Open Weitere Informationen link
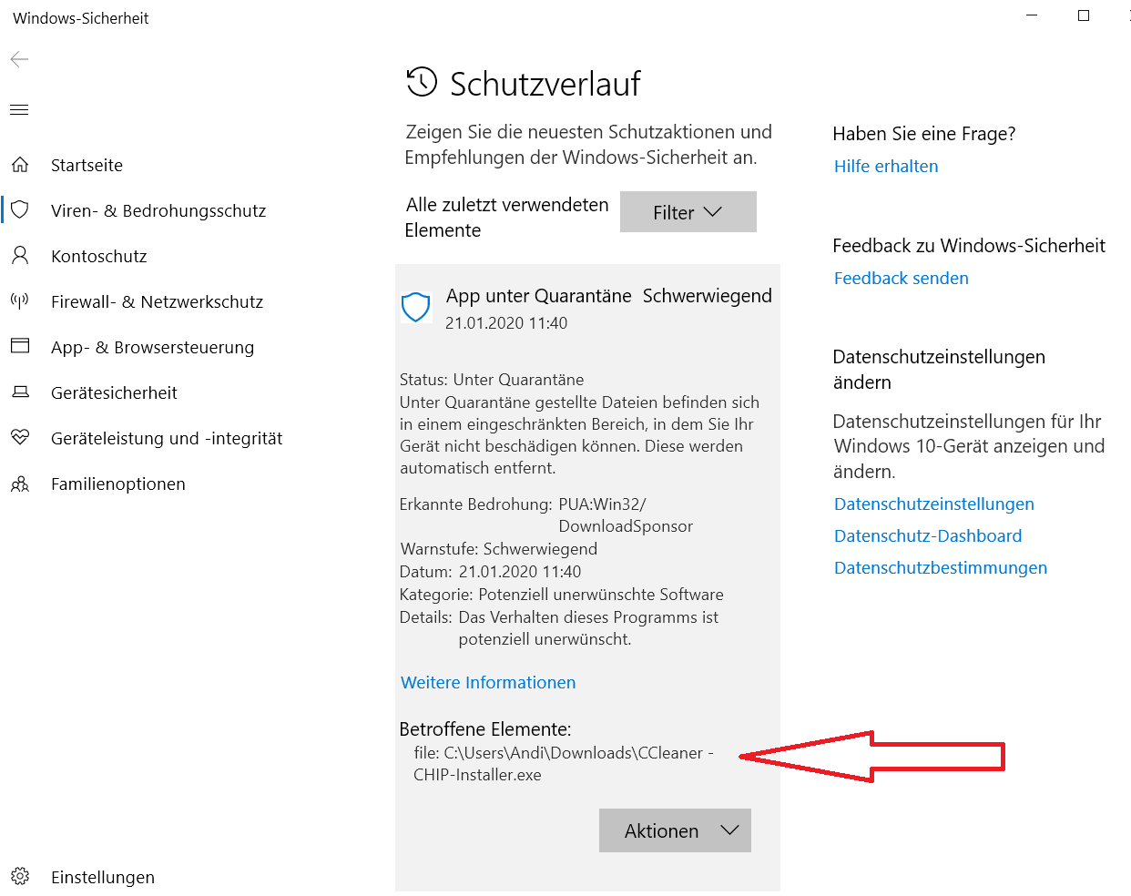 488,683
